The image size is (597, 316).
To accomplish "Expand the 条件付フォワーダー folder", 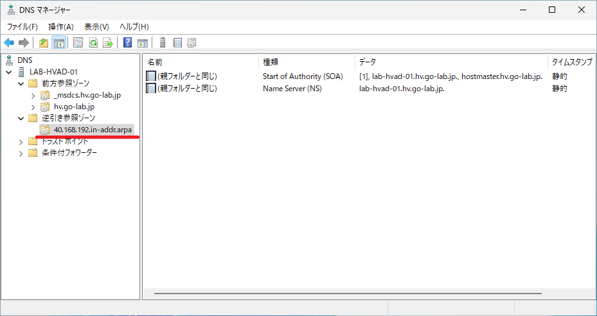I will [21, 154].
